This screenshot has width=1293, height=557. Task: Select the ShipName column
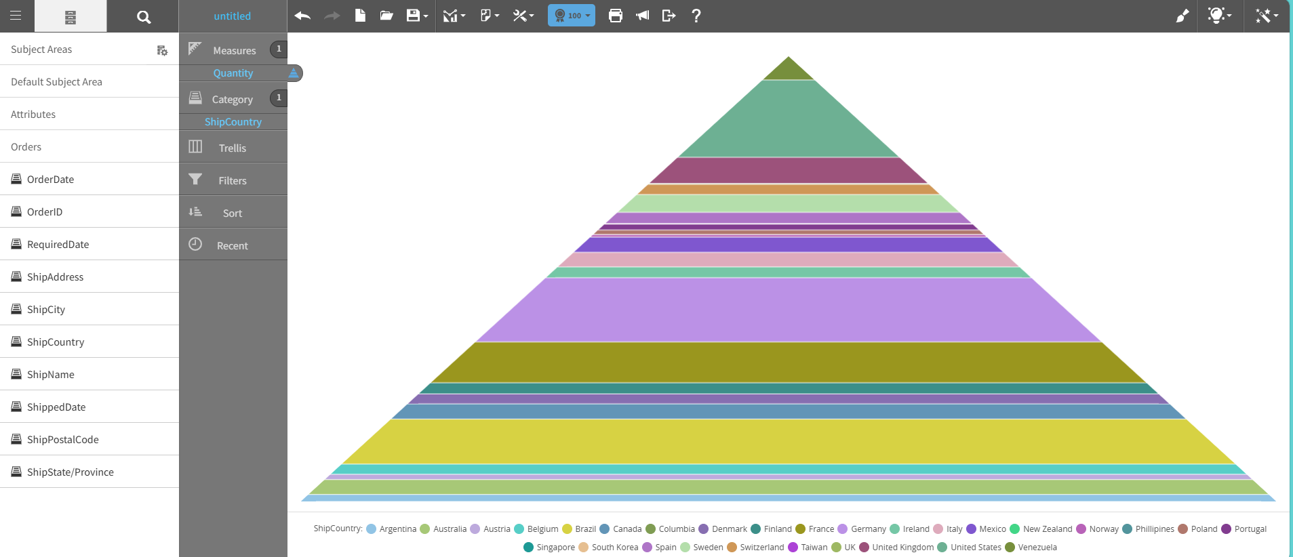click(89, 374)
